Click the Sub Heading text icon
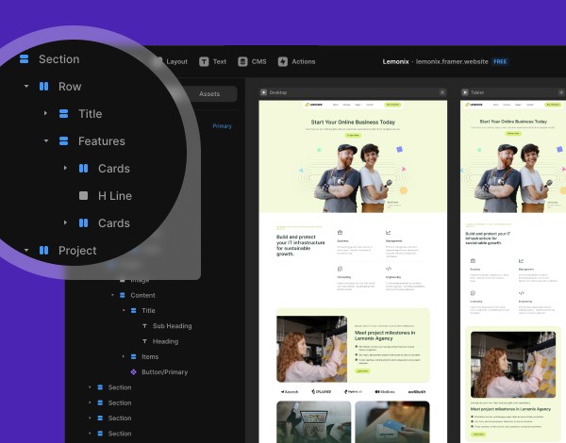This screenshot has height=443, width=566. click(x=144, y=326)
